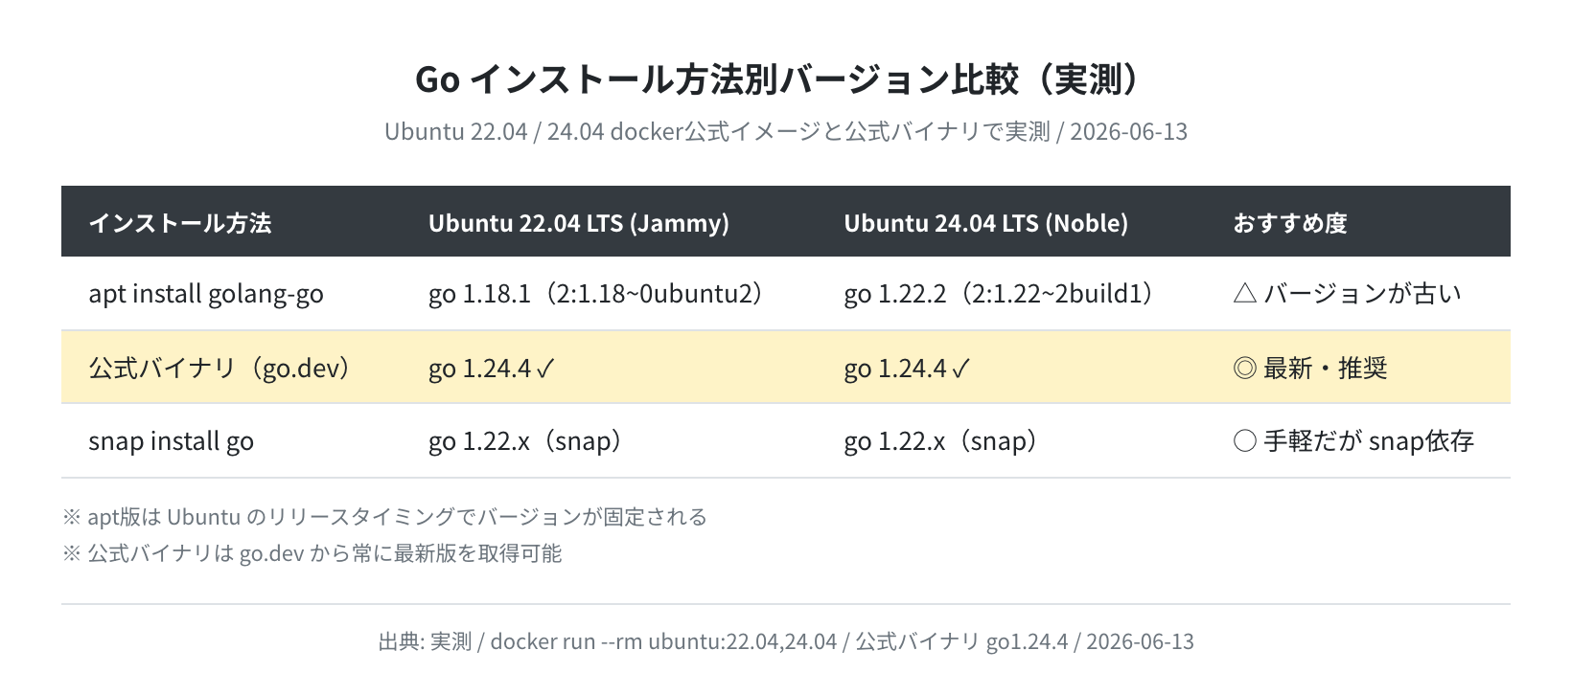Click the snap install go row label

coord(172,441)
